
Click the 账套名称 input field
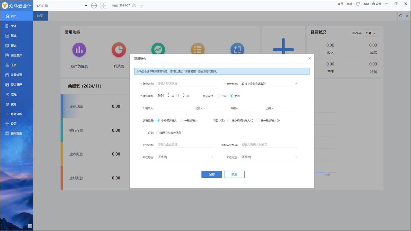click(x=185, y=83)
